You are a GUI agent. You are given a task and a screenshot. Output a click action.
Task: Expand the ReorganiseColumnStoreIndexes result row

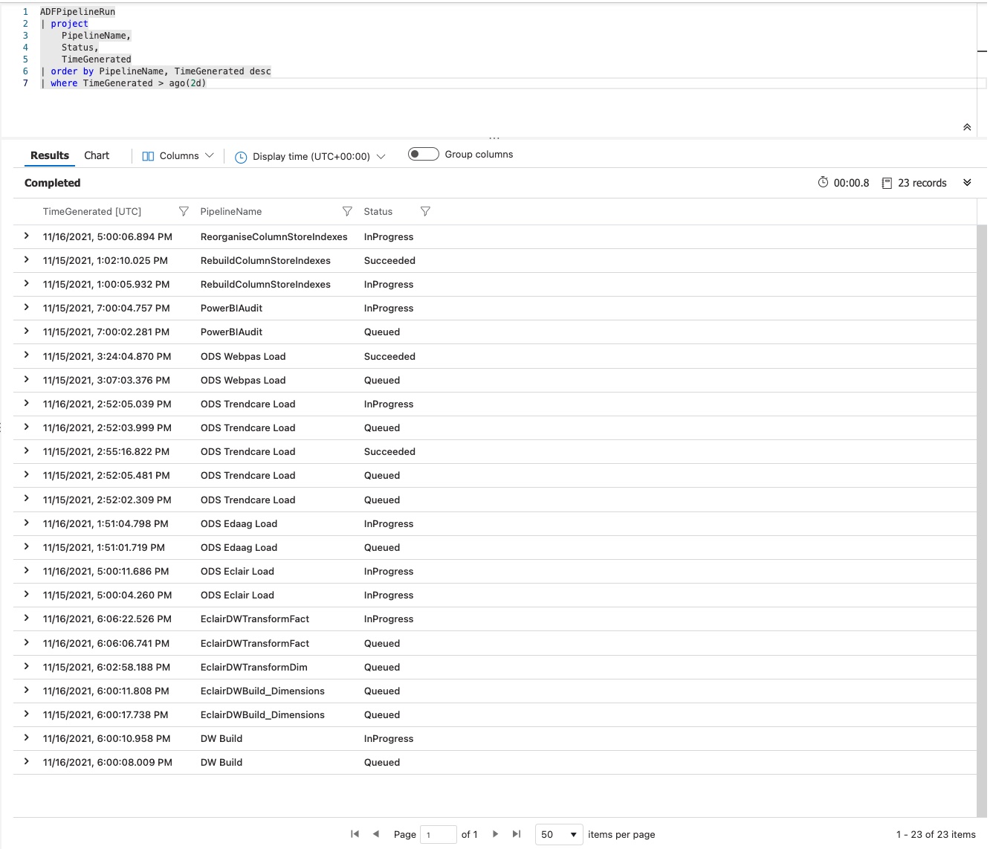click(x=27, y=236)
